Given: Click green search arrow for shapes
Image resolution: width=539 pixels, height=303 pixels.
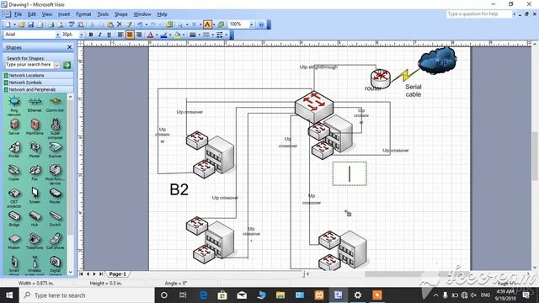Looking at the screenshot, I should point(67,65).
